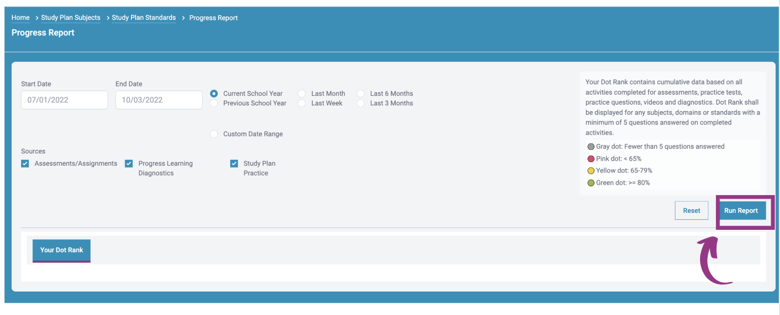
Task: Select Current School Year radio button
Action: [x=214, y=93]
